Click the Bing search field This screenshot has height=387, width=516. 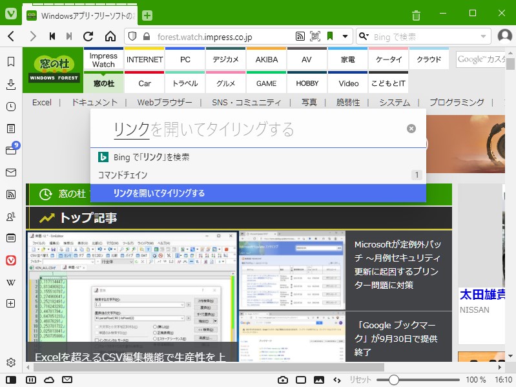click(424, 37)
